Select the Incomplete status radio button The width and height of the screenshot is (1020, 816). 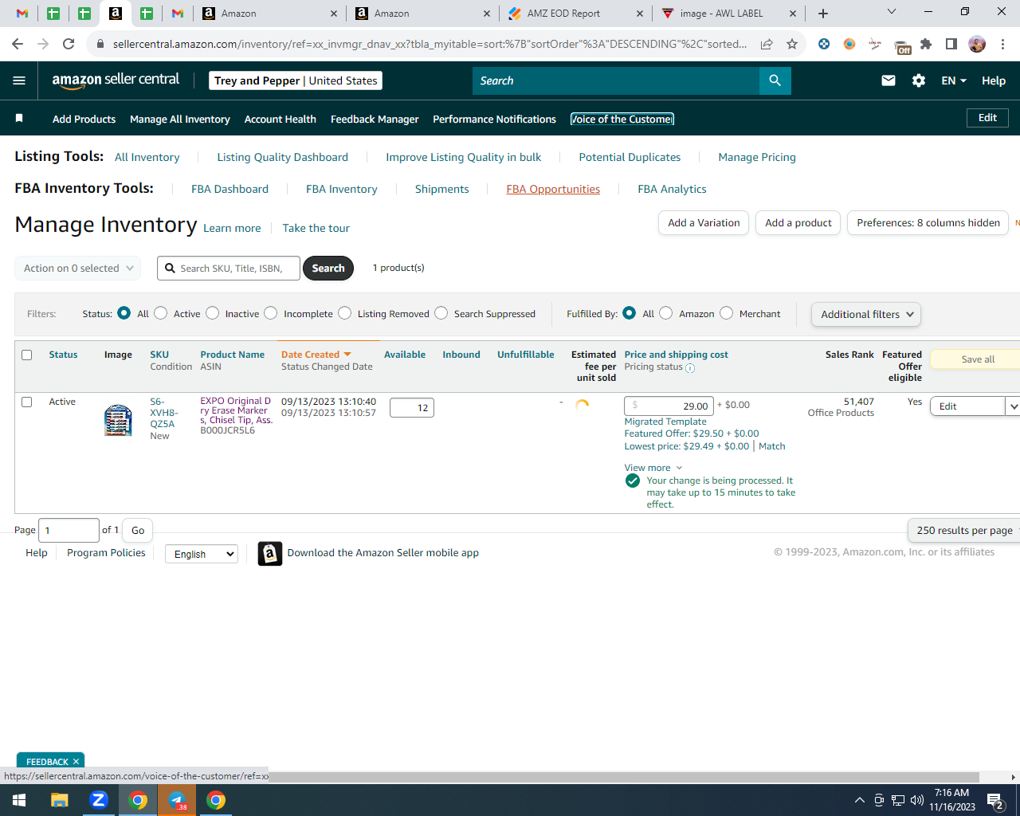pos(271,313)
